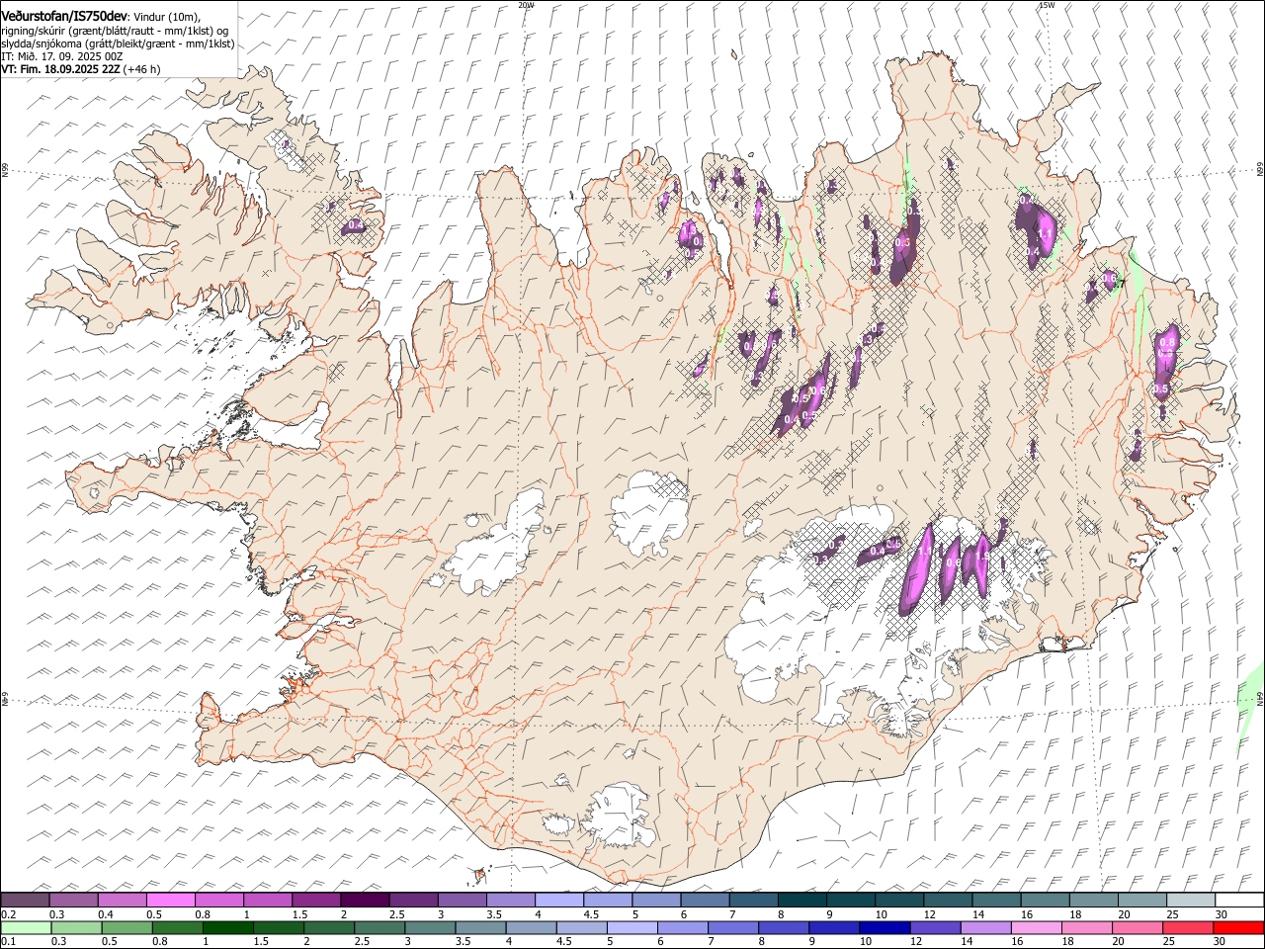Select the bright pink 0.5 swatch, upper legend
Viewport: 1265px width, 949px height.
(x=170, y=900)
